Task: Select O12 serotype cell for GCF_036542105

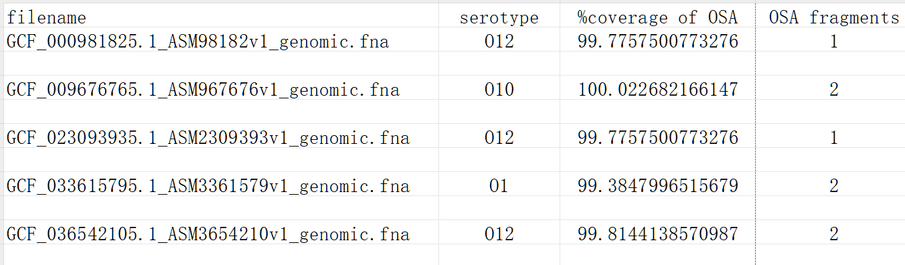Action: click(x=499, y=234)
